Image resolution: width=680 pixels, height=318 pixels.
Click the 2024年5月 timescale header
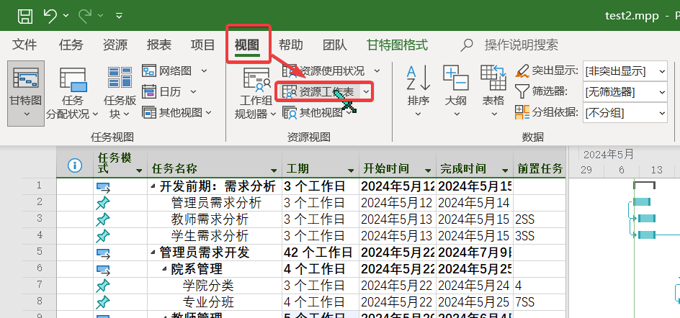pyautogui.click(x=609, y=155)
